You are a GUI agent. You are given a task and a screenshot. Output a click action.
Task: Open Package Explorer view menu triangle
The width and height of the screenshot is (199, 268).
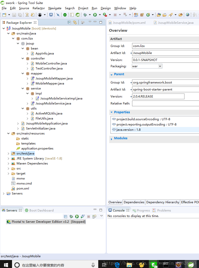(90, 22)
